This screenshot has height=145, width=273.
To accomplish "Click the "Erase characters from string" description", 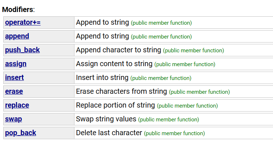I will point(121,92).
